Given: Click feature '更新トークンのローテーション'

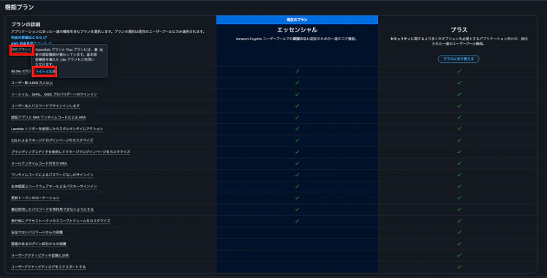Looking at the screenshot, I should (35, 198).
